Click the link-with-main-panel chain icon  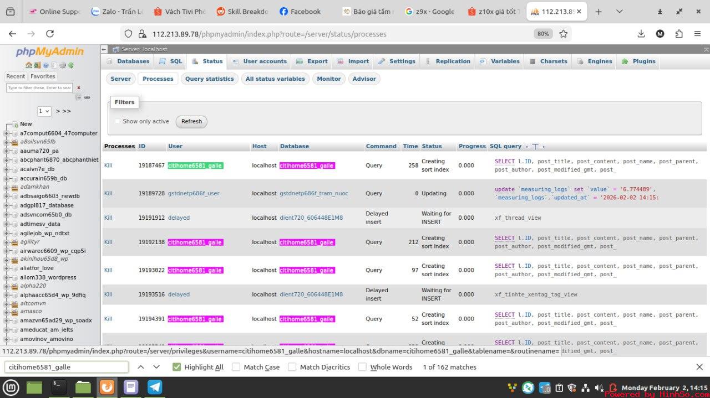point(87,97)
